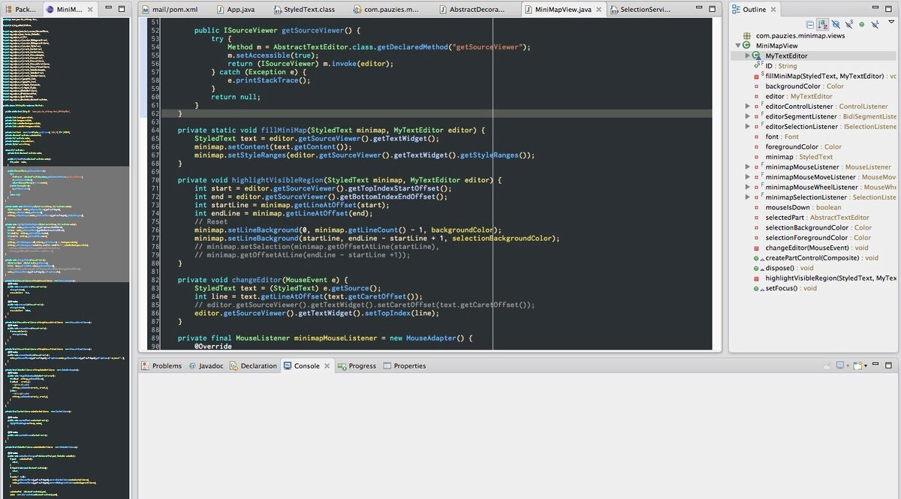Maximize the Outline panel
Image resolution: width=901 pixels, height=499 pixels.
[888, 9]
